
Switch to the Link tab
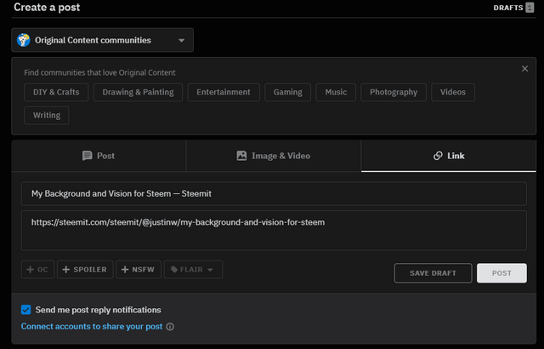pos(449,156)
